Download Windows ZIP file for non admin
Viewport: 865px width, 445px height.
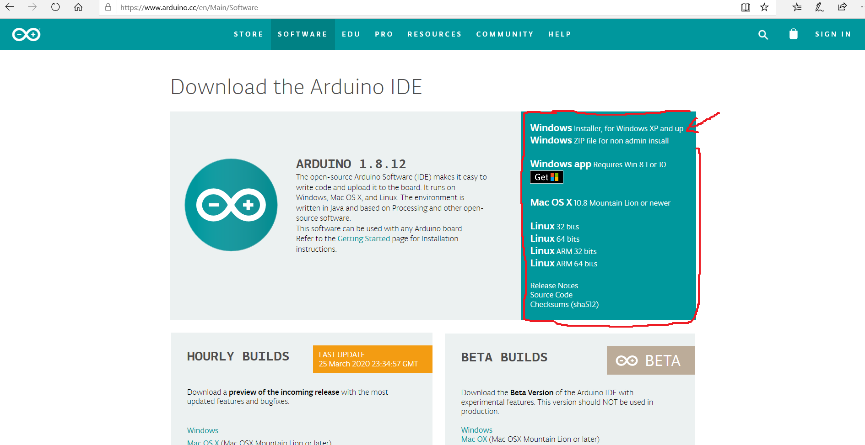click(599, 141)
